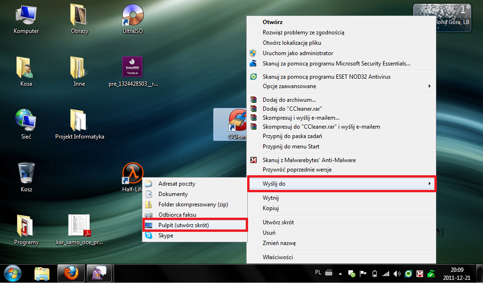Send to Adresat poczty
Screen dimensions: 483x286
tap(195, 184)
